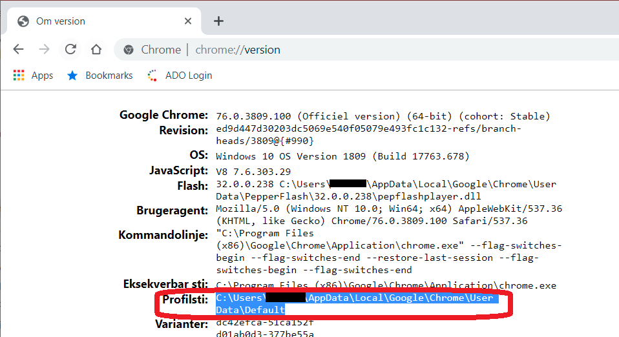Viewport: 619px width, 337px height.
Task: Open the ADO Login bookmark
Action: 180,76
